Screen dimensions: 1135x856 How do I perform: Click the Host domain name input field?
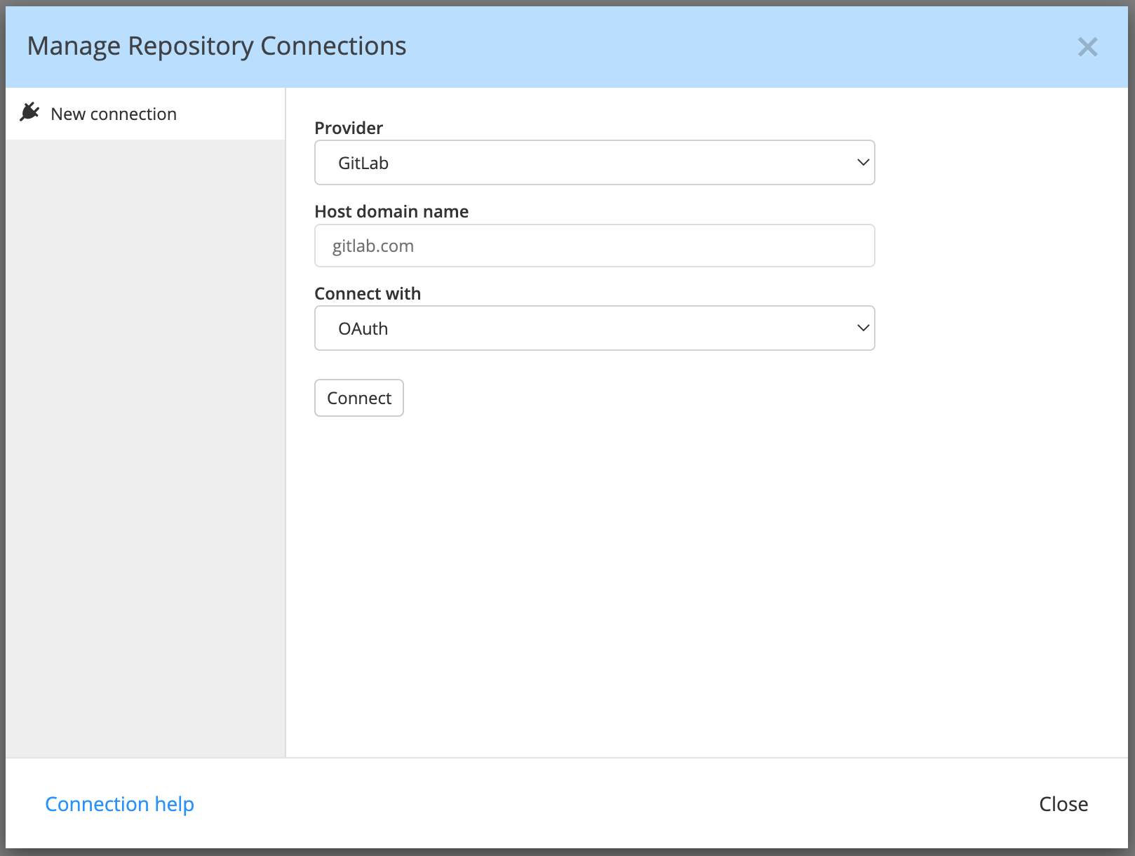594,246
